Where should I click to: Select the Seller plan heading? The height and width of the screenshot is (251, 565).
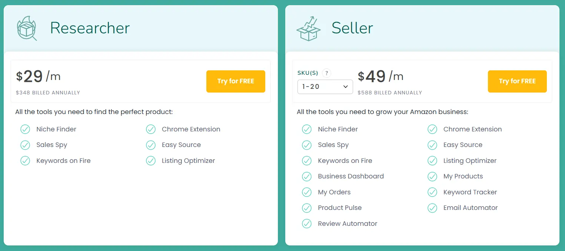[352, 28]
